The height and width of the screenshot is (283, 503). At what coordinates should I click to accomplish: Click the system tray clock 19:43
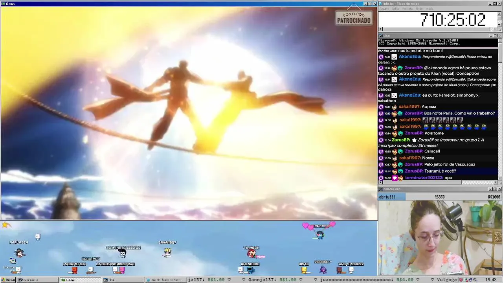[x=491, y=280]
